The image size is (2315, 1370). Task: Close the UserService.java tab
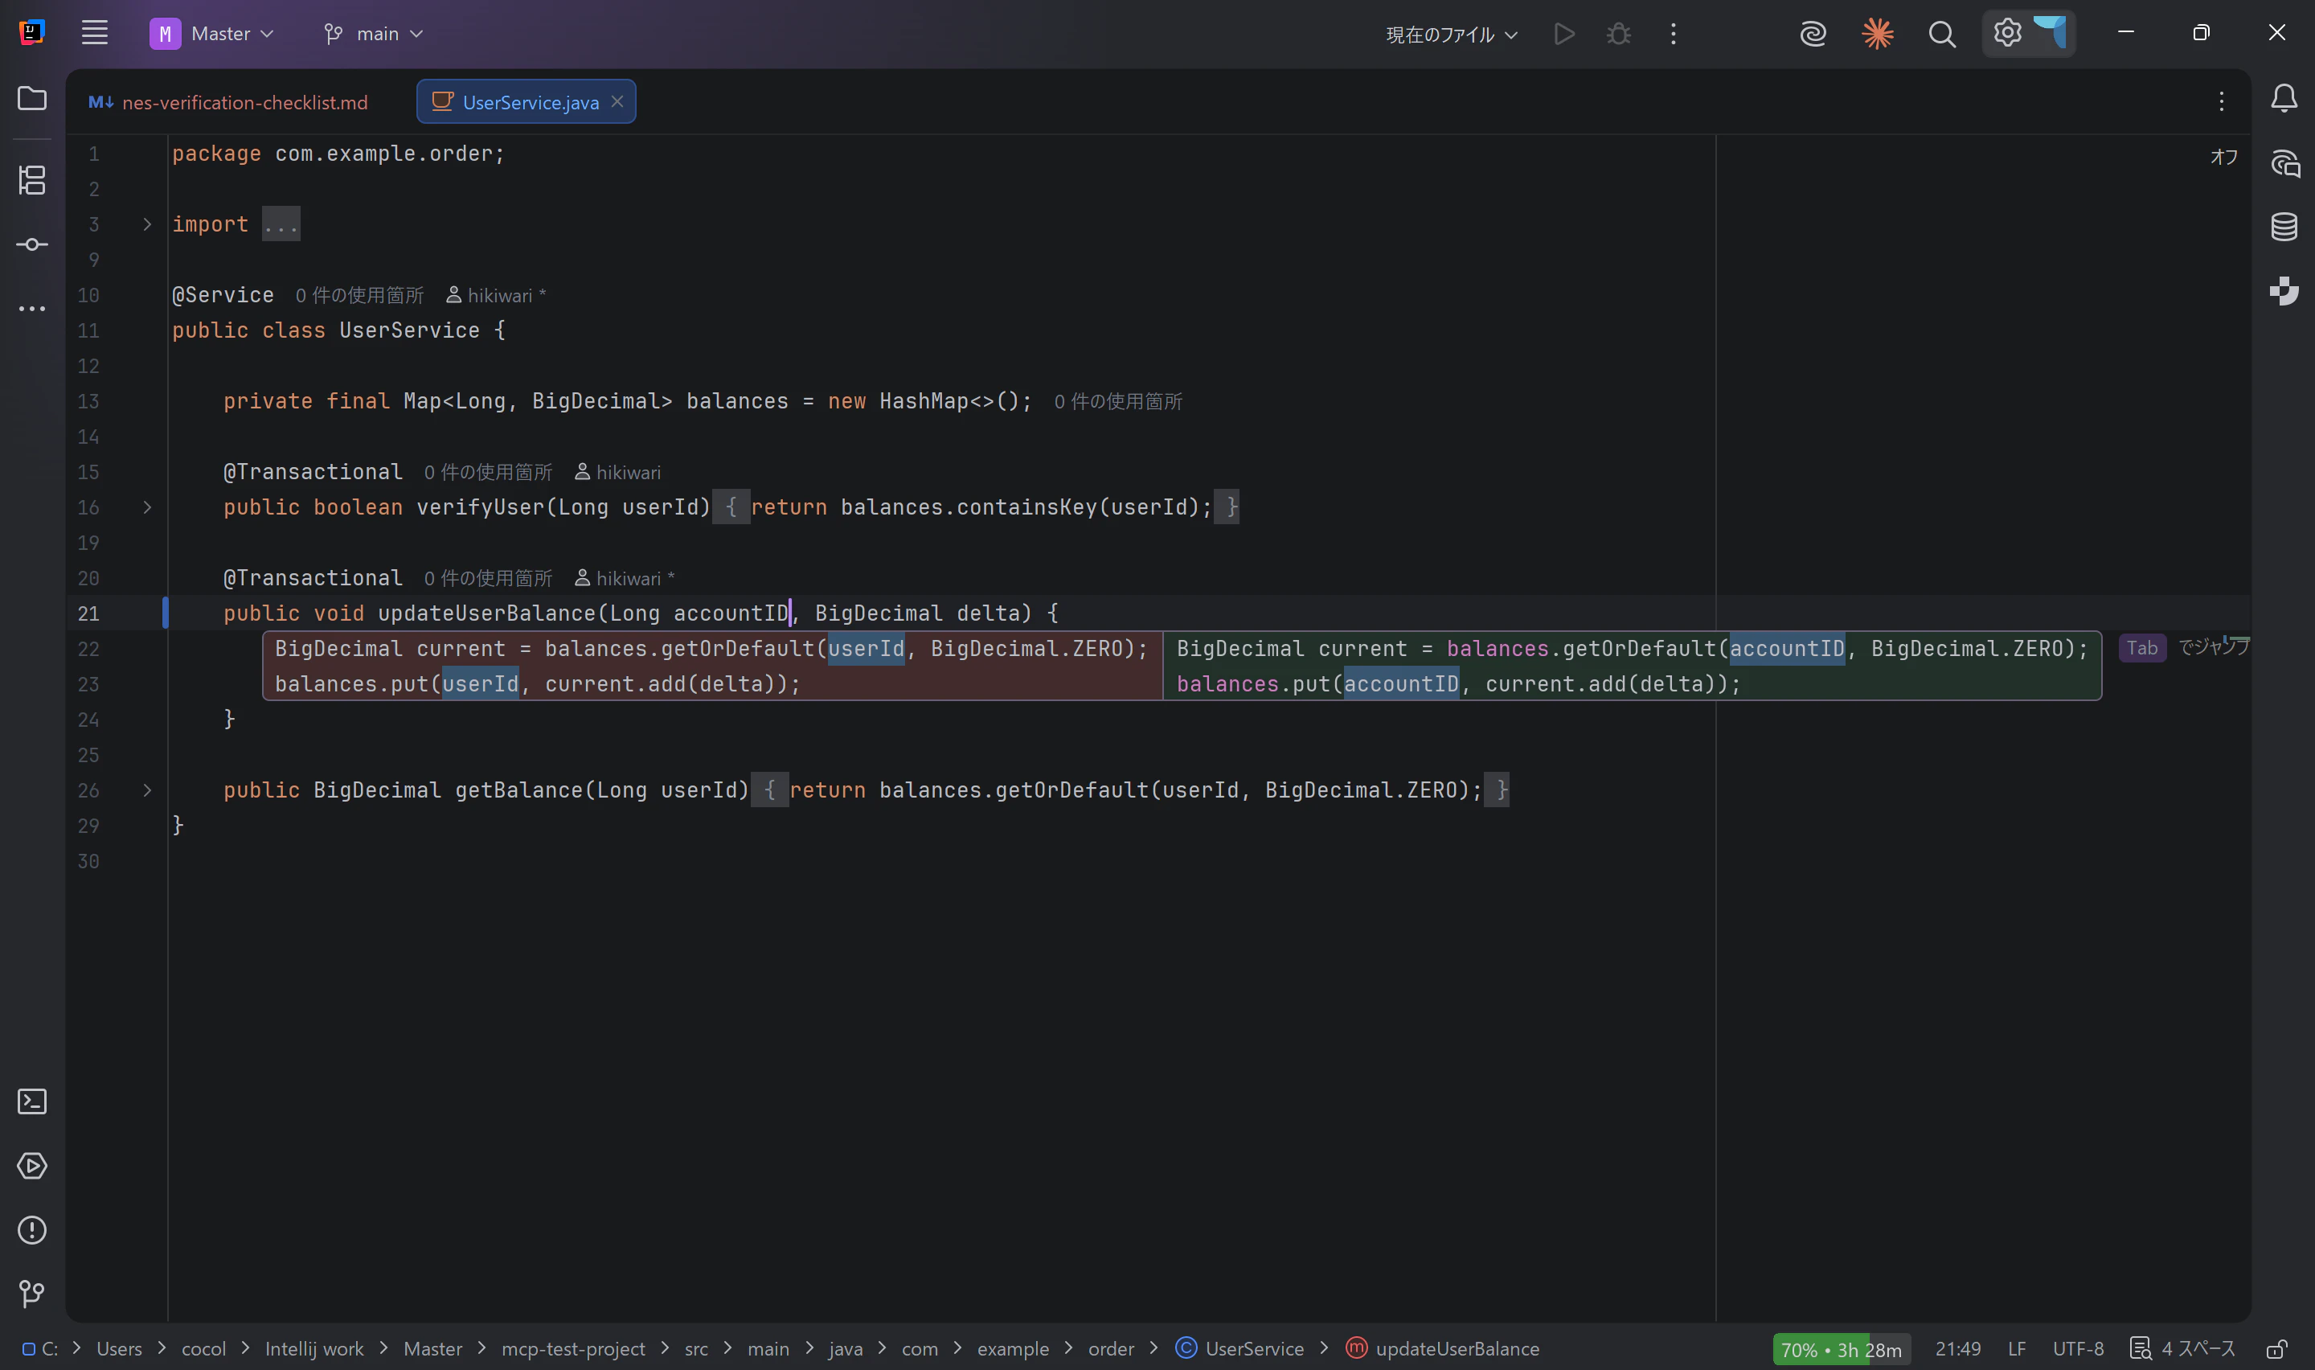[x=617, y=101]
